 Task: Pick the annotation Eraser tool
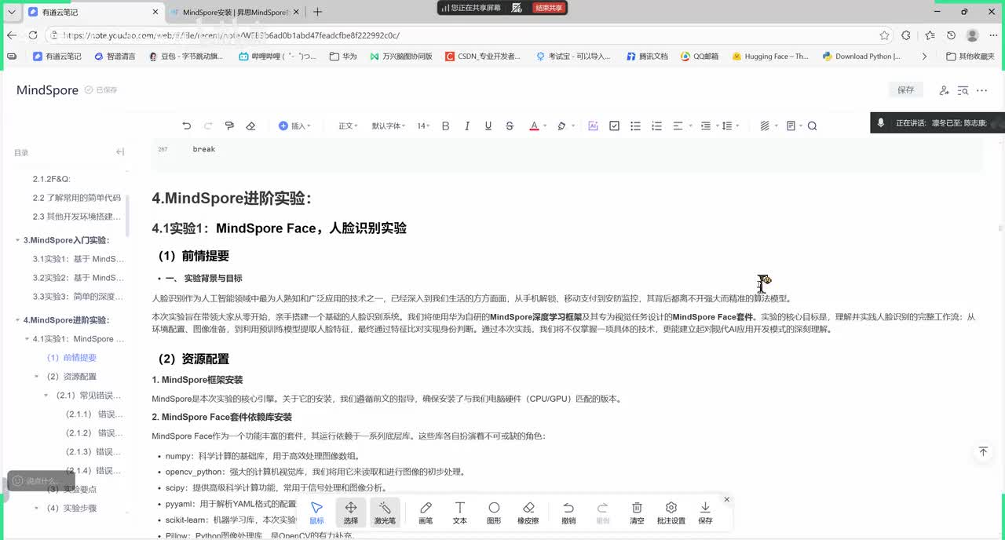point(528,513)
